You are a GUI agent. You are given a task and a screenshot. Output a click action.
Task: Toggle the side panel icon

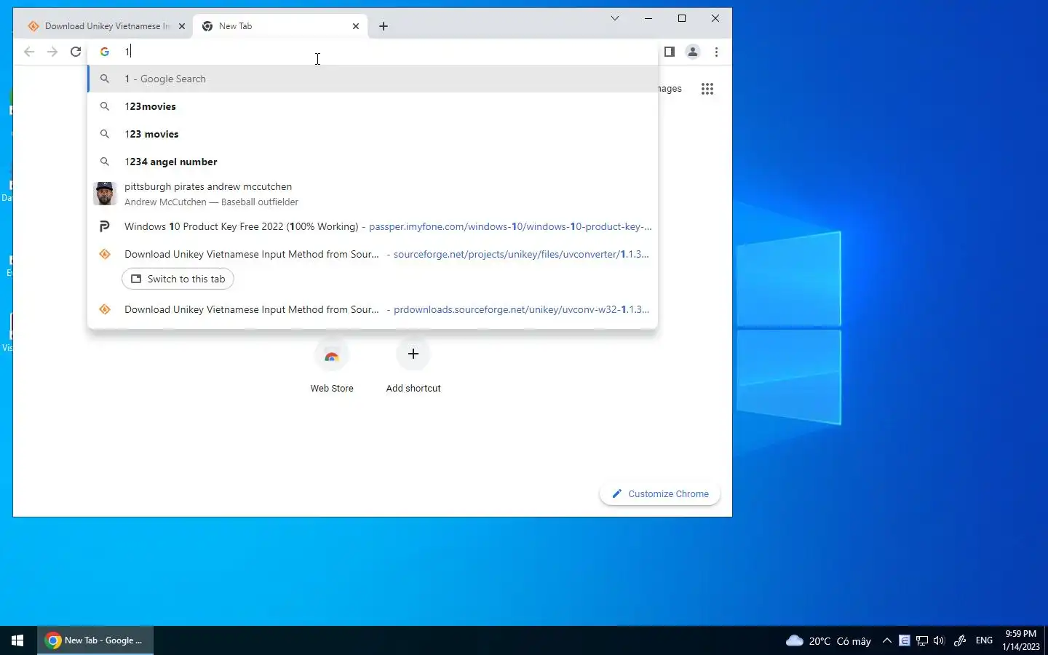(670, 52)
